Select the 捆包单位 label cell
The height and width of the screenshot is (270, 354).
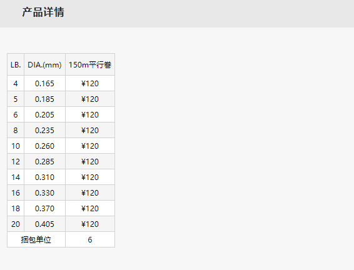[36, 239]
